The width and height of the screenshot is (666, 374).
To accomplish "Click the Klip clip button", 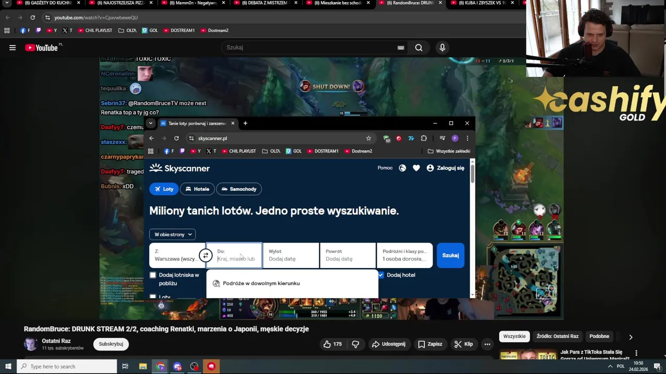I will (x=463, y=344).
